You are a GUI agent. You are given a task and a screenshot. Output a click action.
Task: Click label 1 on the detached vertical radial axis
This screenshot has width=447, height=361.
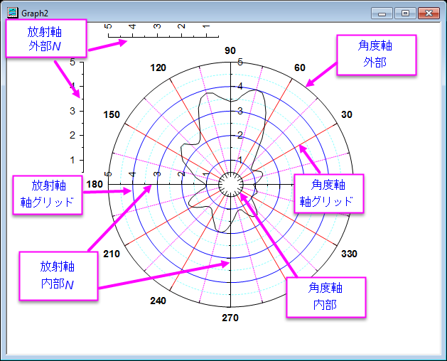coord(72,161)
